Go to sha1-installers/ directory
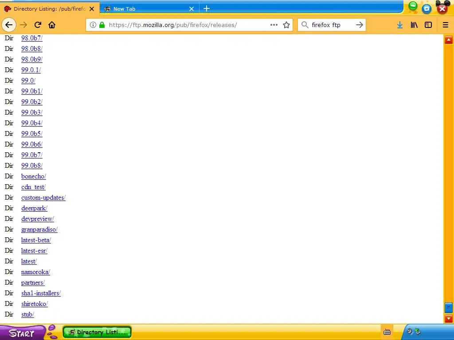 pos(41,293)
